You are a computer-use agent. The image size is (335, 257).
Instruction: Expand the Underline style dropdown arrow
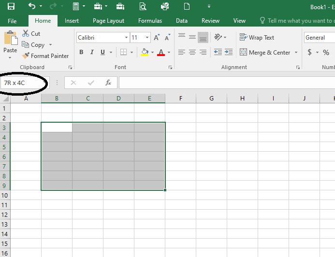coord(111,52)
